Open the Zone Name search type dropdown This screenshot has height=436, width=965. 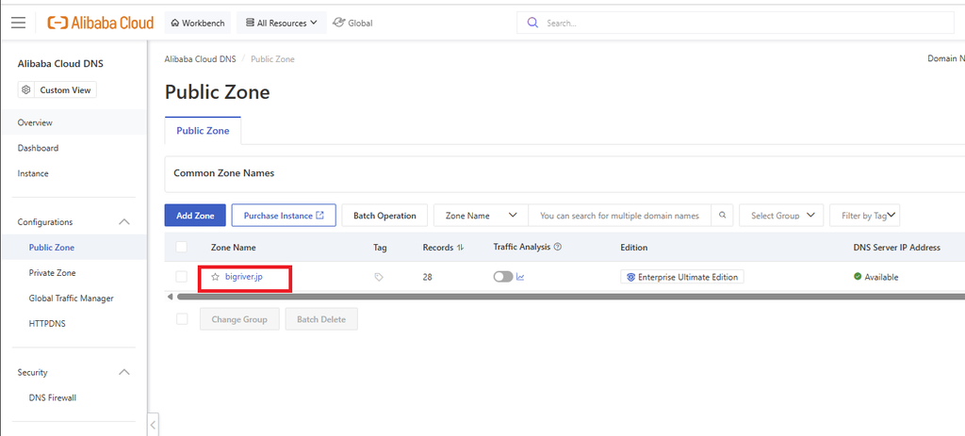481,216
